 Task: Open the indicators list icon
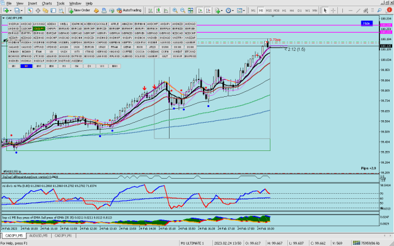pyautogui.click(x=217, y=11)
